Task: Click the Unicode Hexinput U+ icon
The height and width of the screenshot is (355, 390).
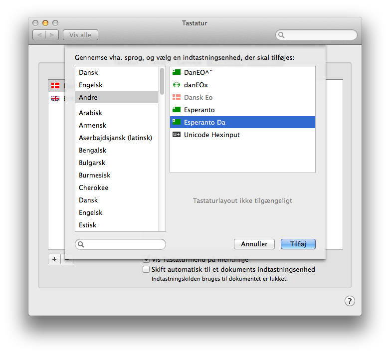Action: (x=176, y=135)
